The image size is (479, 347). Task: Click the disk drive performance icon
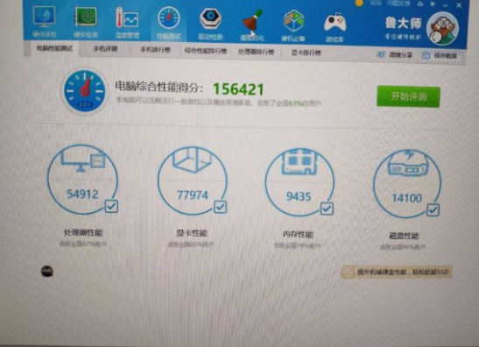407,163
